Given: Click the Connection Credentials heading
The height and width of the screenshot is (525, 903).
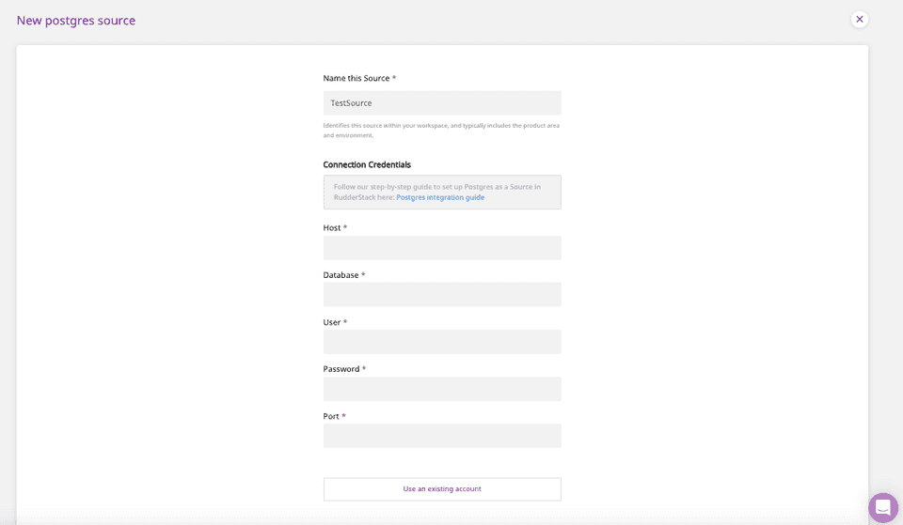Looking at the screenshot, I should (367, 164).
